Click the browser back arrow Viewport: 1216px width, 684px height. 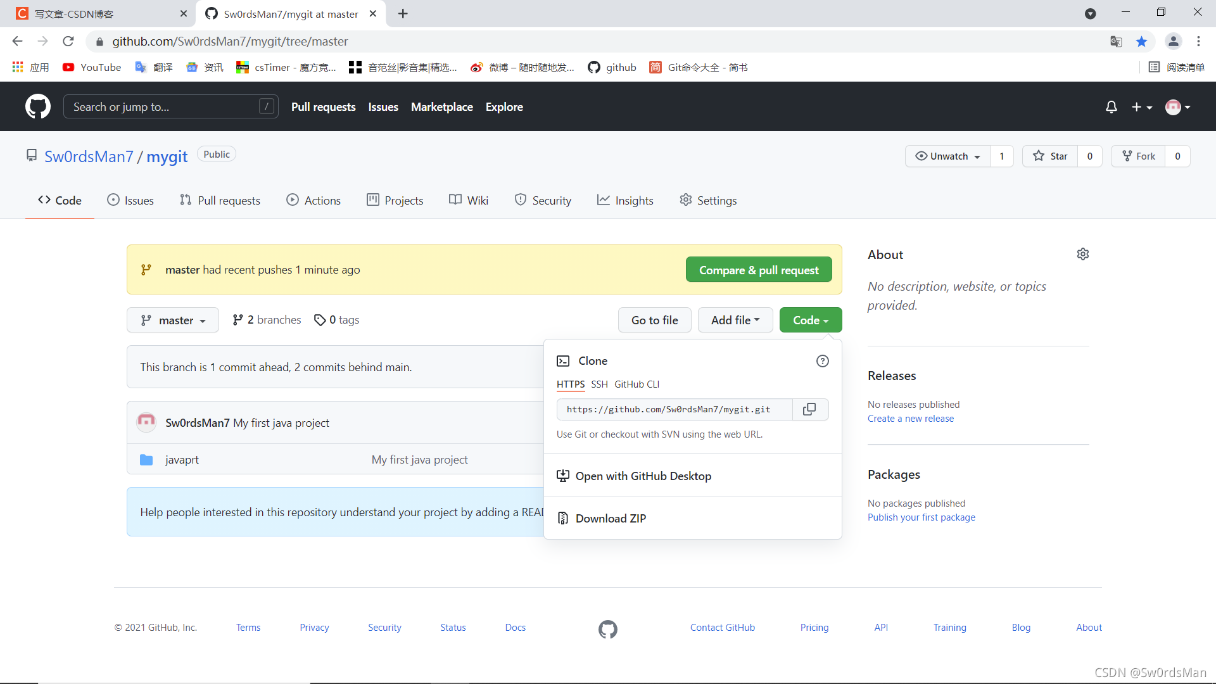coord(17,41)
